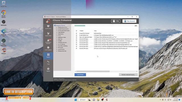This screenshot has height=102, width=182.
Task: Click the CCleaner taskbar icon
Action: click(x=107, y=100)
